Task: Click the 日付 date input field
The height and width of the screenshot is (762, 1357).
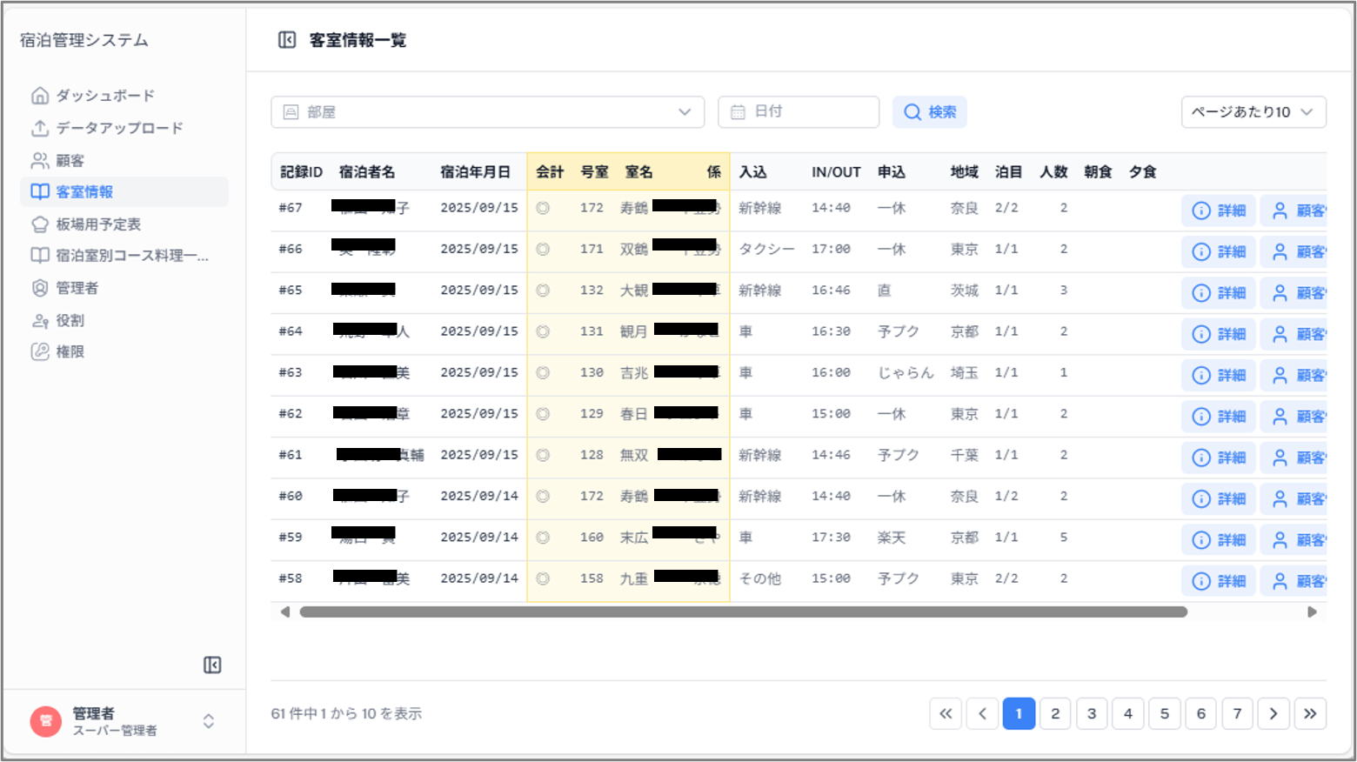Action: point(799,112)
